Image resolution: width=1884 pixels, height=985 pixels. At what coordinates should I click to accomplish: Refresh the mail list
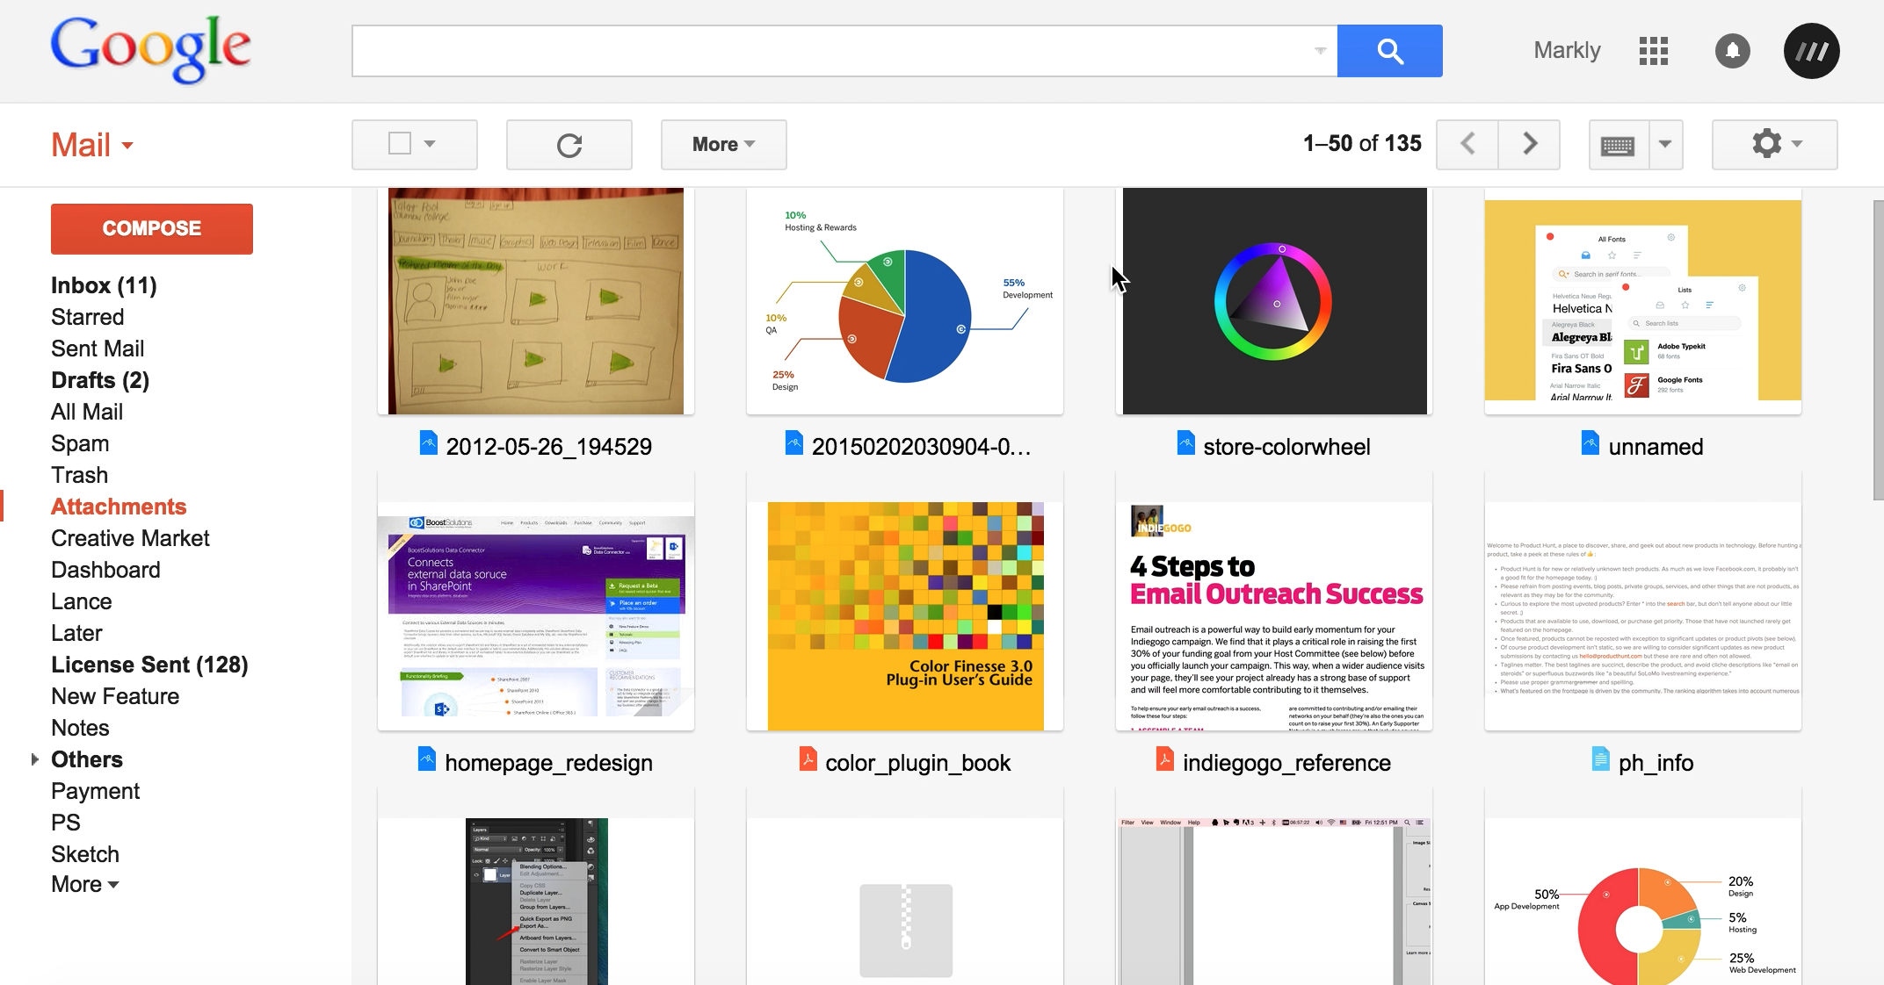click(x=569, y=145)
